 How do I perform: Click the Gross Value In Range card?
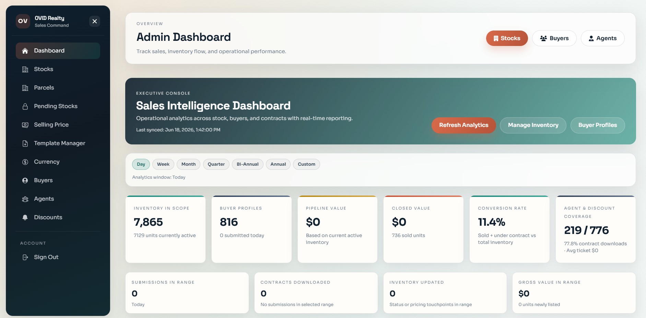tap(574, 293)
